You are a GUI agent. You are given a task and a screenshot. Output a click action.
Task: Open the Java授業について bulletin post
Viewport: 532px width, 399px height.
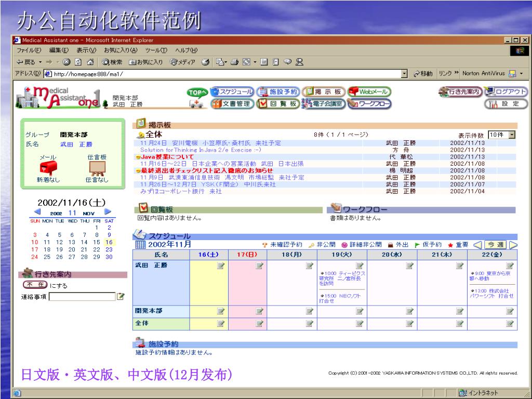167,157
